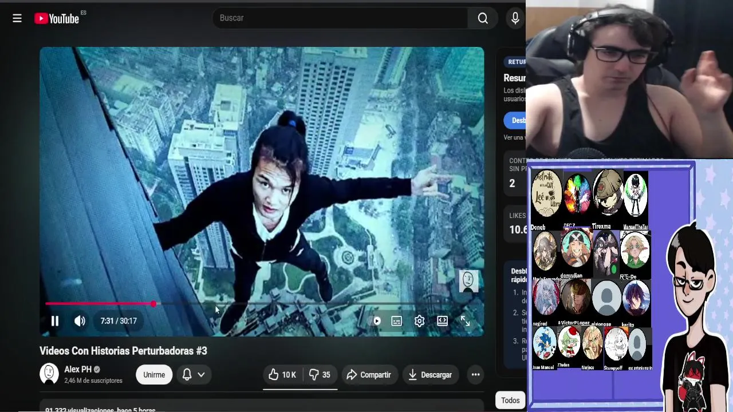The width and height of the screenshot is (733, 412).
Task: Click the Ver una link in side panel
Action: tap(514, 137)
